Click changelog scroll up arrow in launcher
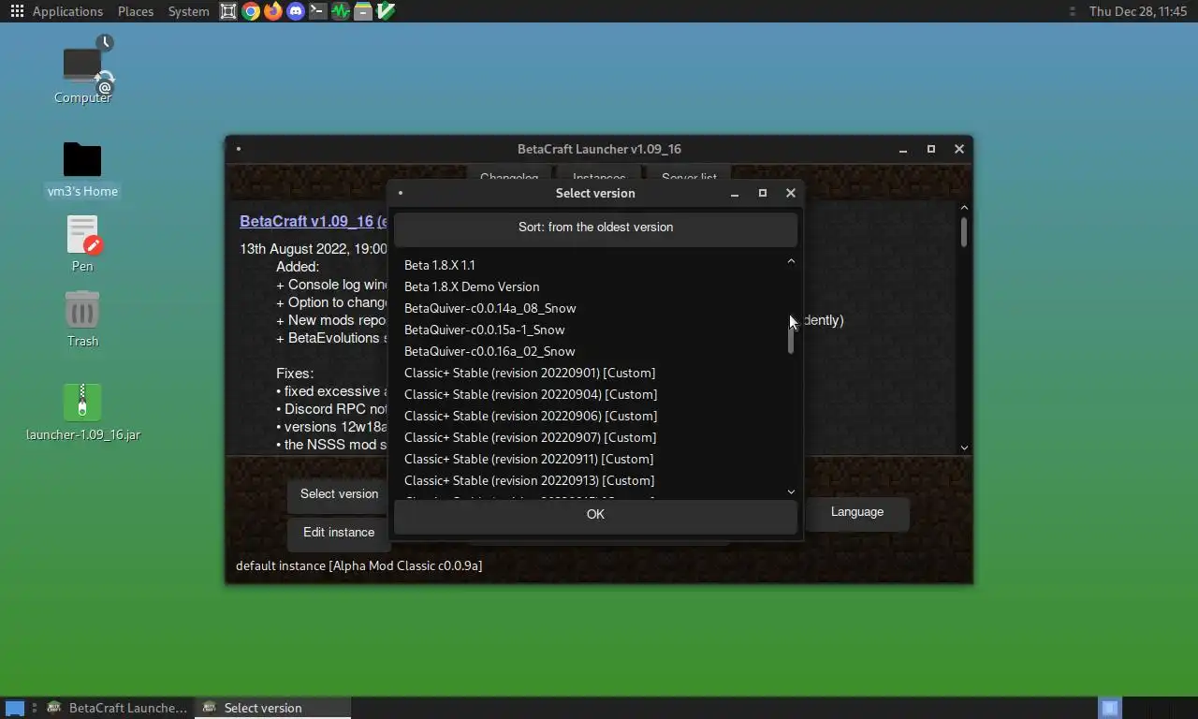1198x719 pixels. [x=964, y=208]
